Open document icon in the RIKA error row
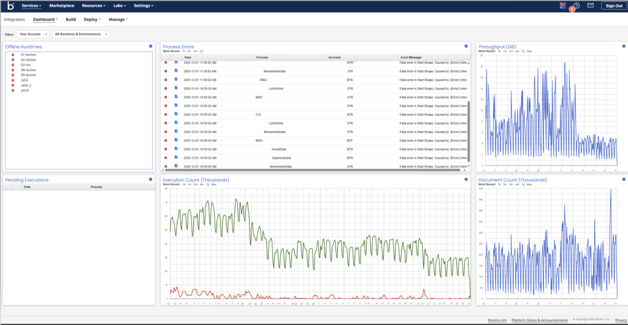 click(x=175, y=79)
